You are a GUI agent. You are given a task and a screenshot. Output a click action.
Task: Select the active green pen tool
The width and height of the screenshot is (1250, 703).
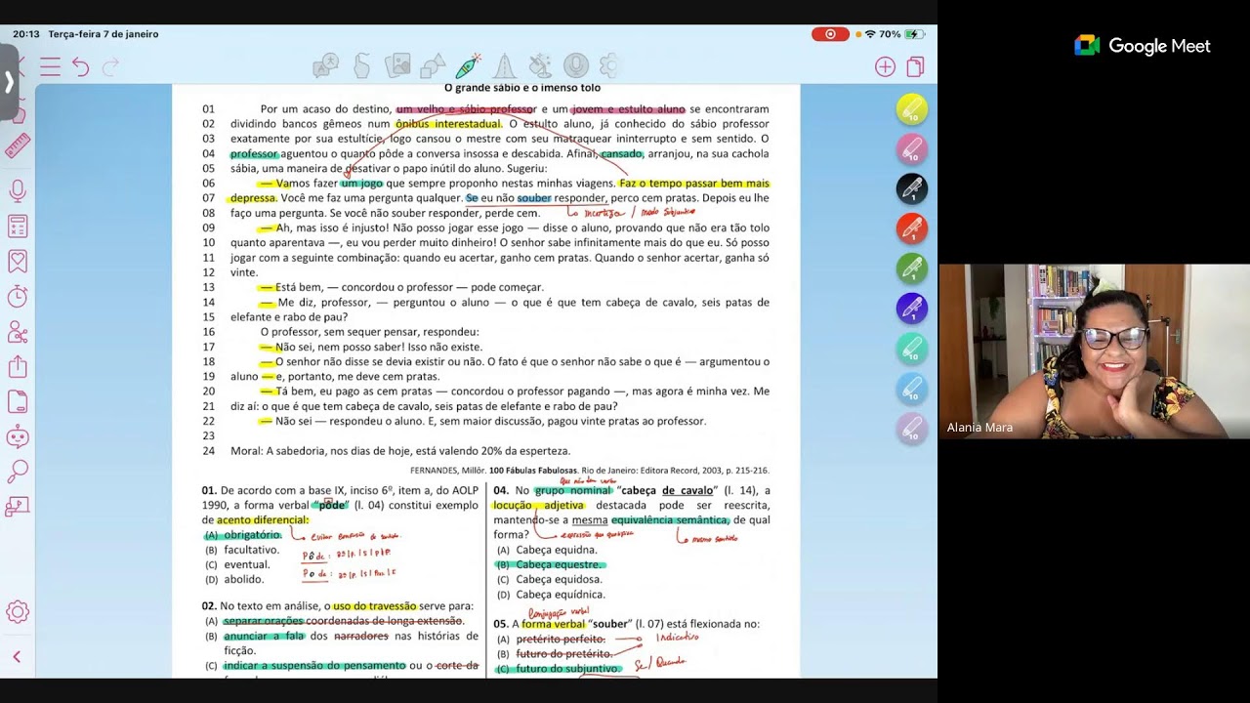[x=469, y=65]
